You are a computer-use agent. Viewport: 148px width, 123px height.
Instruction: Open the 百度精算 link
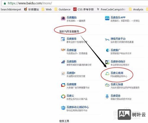tap(72, 84)
